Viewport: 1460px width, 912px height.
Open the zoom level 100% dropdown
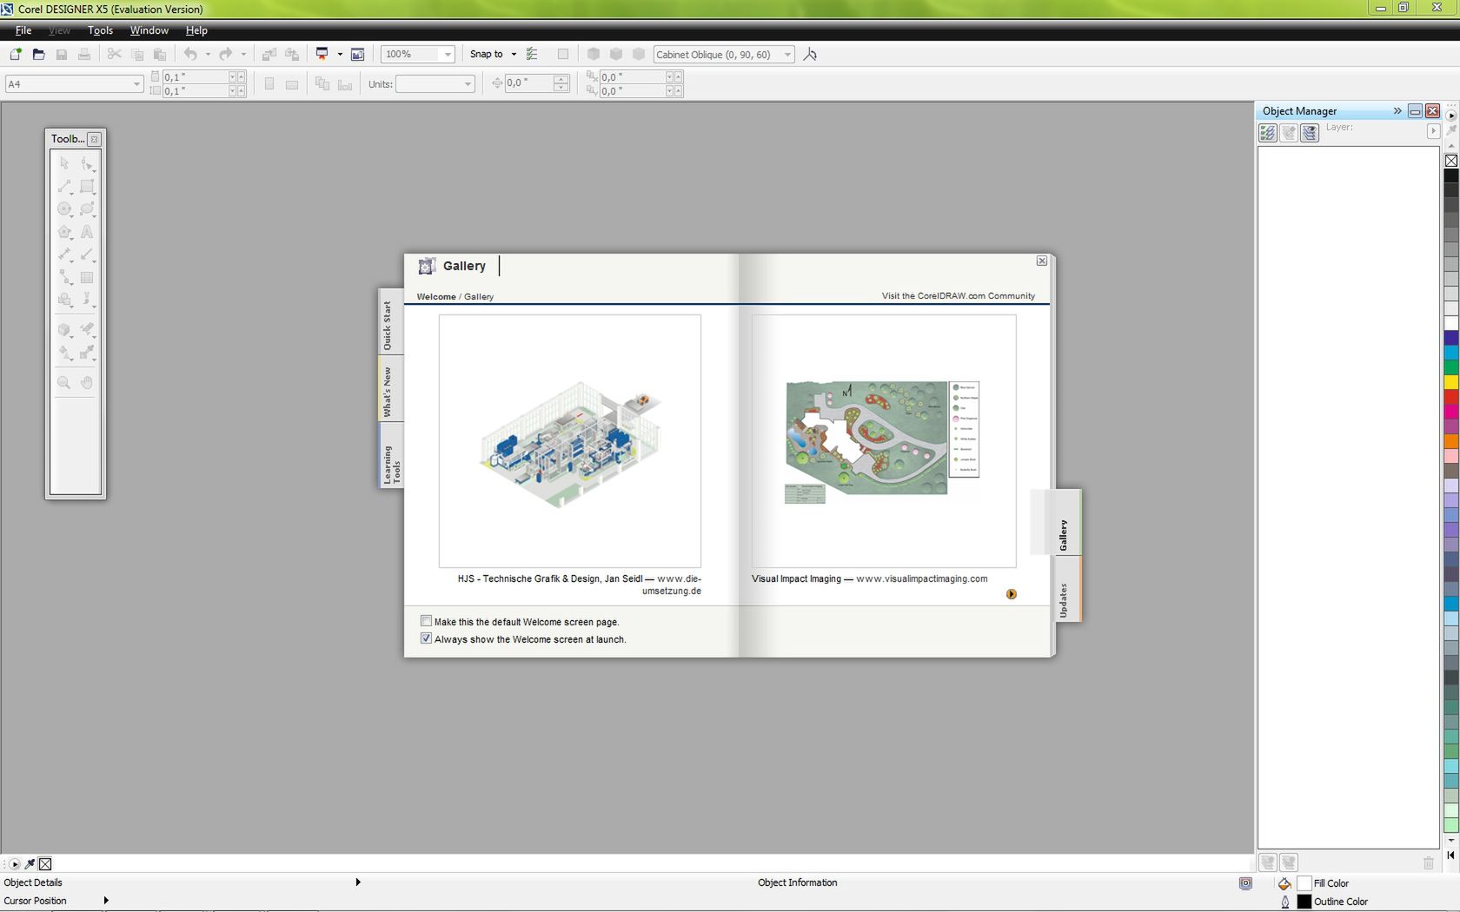(x=448, y=54)
